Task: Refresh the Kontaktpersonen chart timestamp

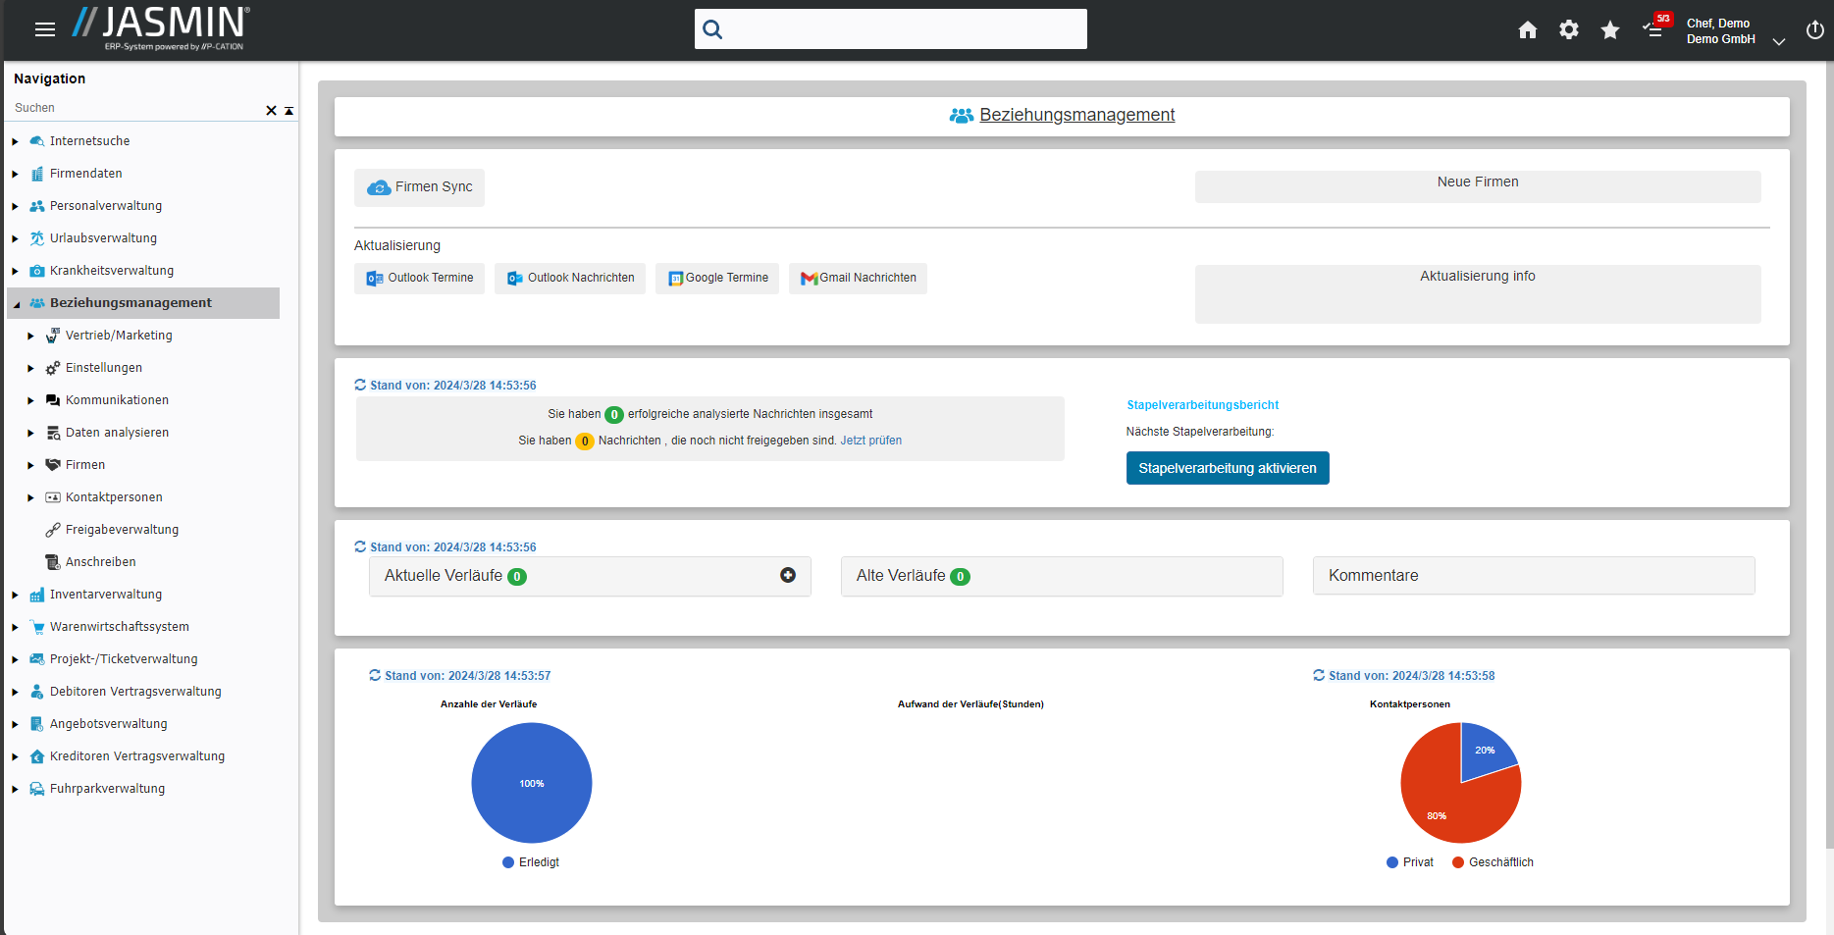Action: pyautogui.click(x=1319, y=675)
